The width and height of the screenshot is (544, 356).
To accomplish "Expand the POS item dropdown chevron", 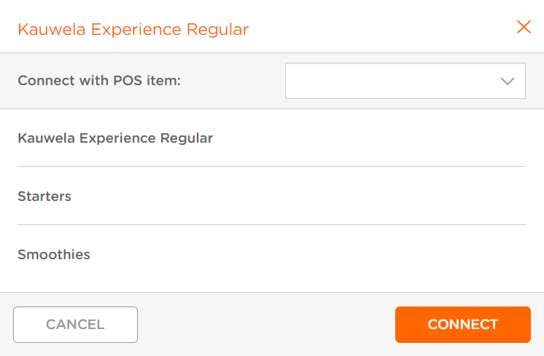I will point(508,82).
